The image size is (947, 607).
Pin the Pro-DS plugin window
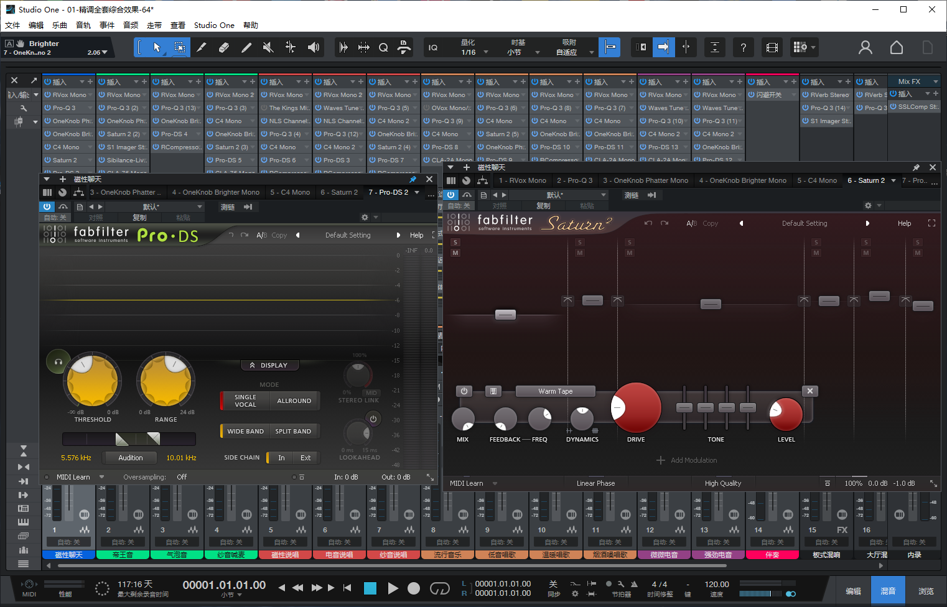413,179
